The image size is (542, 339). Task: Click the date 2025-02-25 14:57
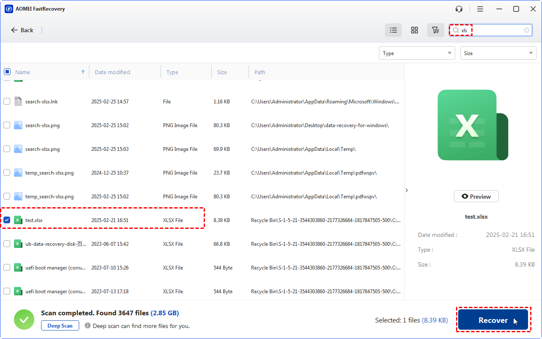110,102
